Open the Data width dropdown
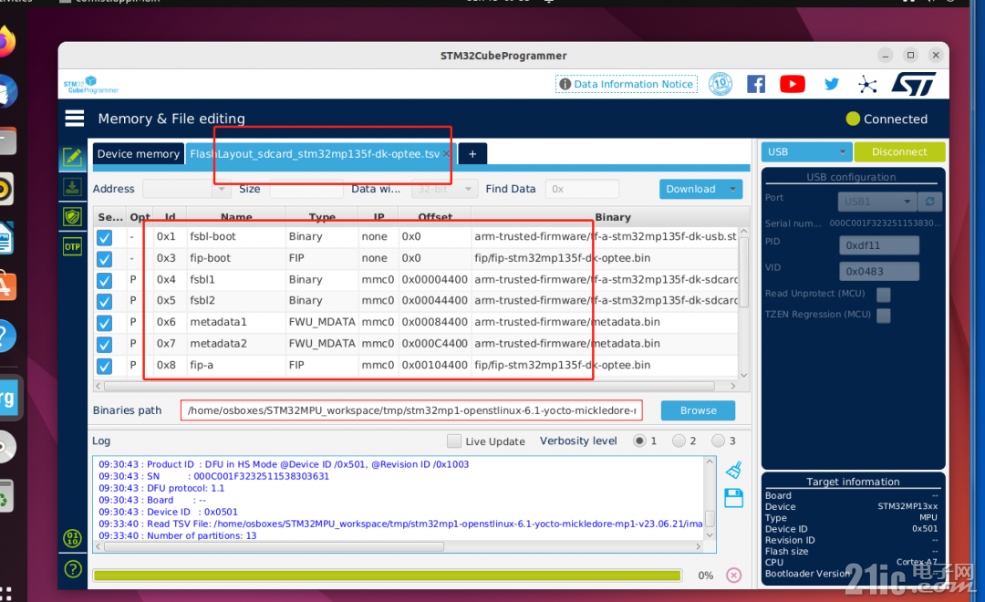 point(443,189)
